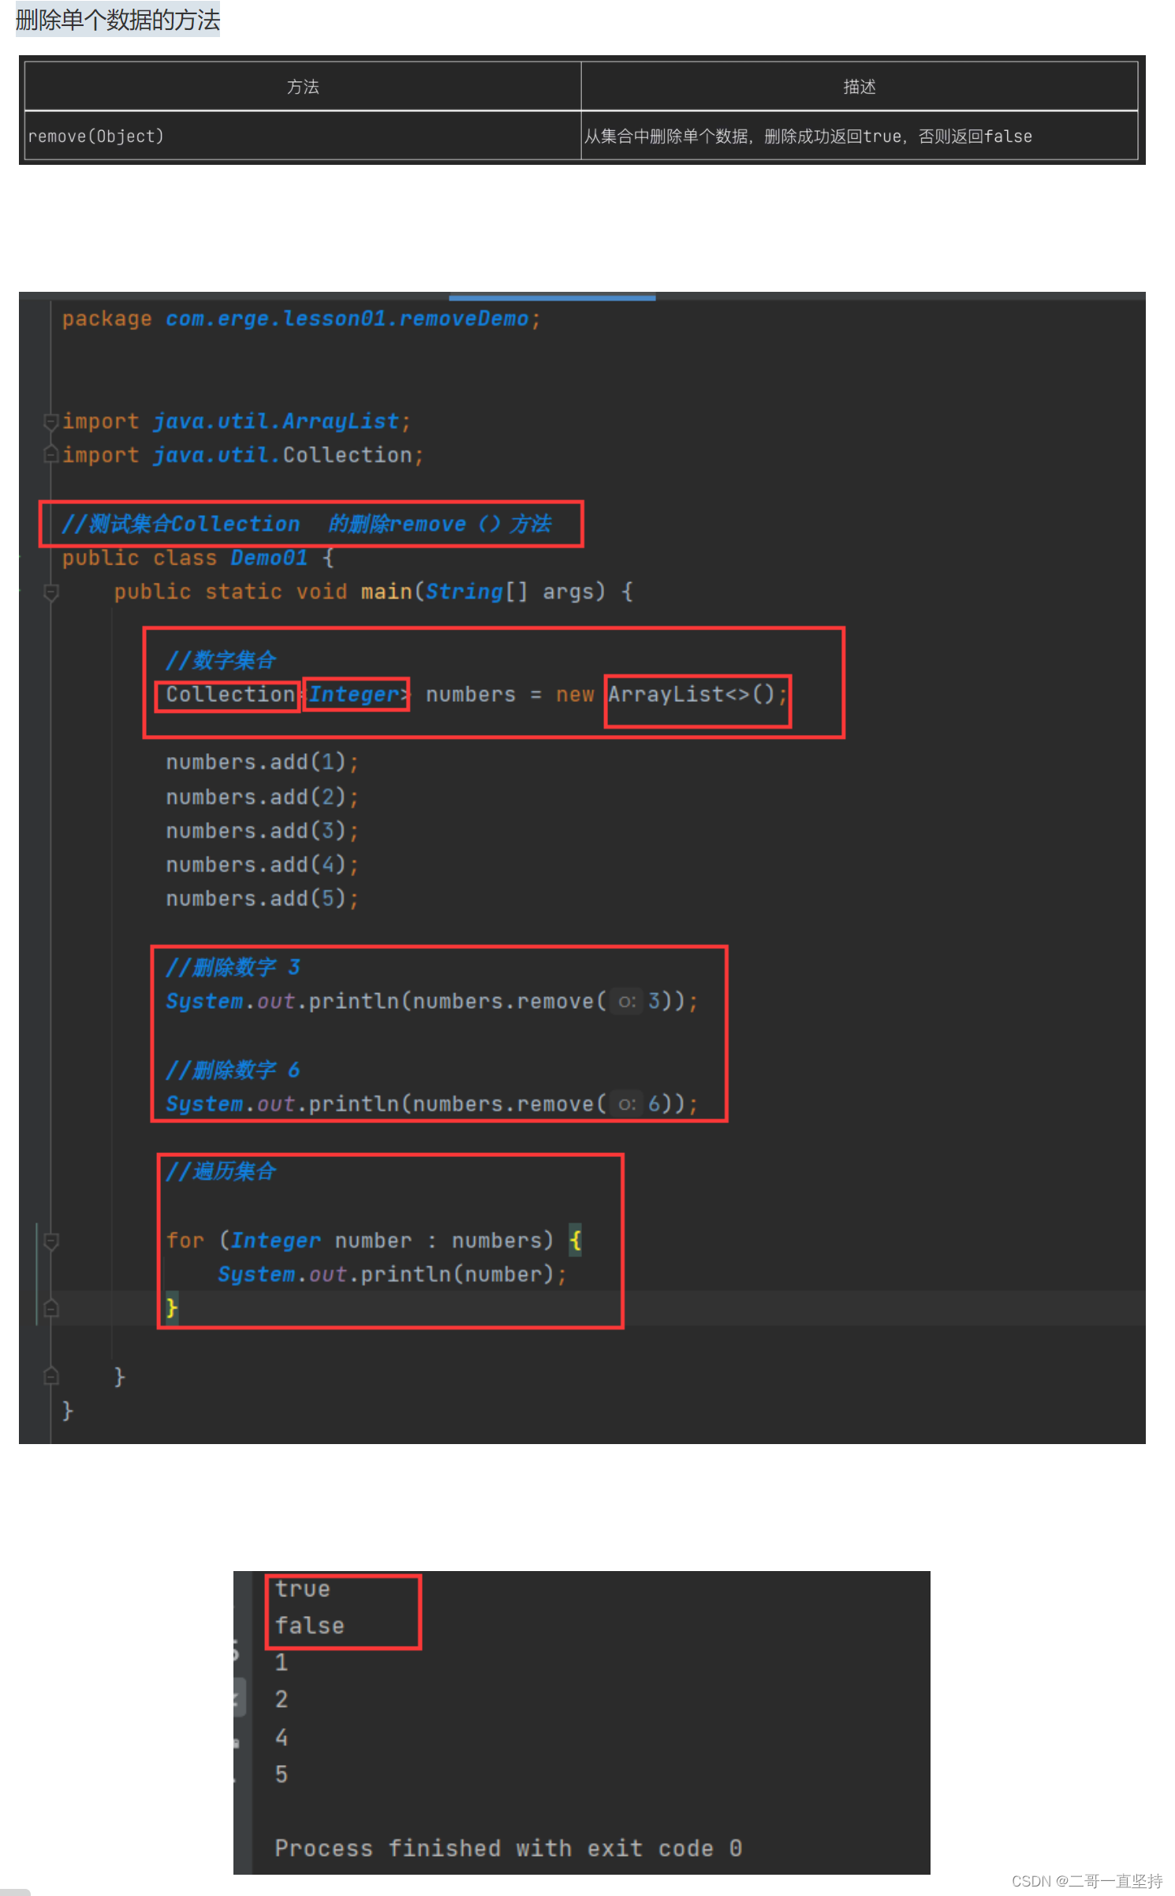Click the false console output line

309,1625
